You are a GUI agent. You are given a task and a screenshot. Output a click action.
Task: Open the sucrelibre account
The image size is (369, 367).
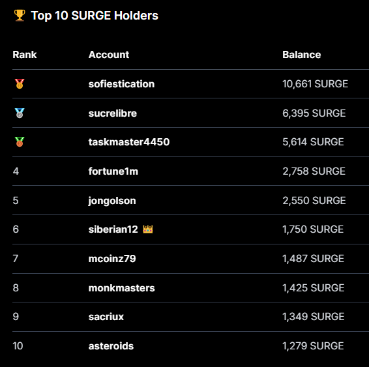click(113, 113)
